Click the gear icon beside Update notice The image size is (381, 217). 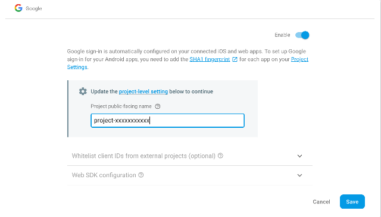click(83, 92)
